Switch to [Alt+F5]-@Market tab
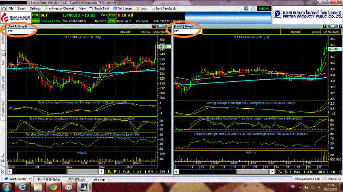 [49, 180]
